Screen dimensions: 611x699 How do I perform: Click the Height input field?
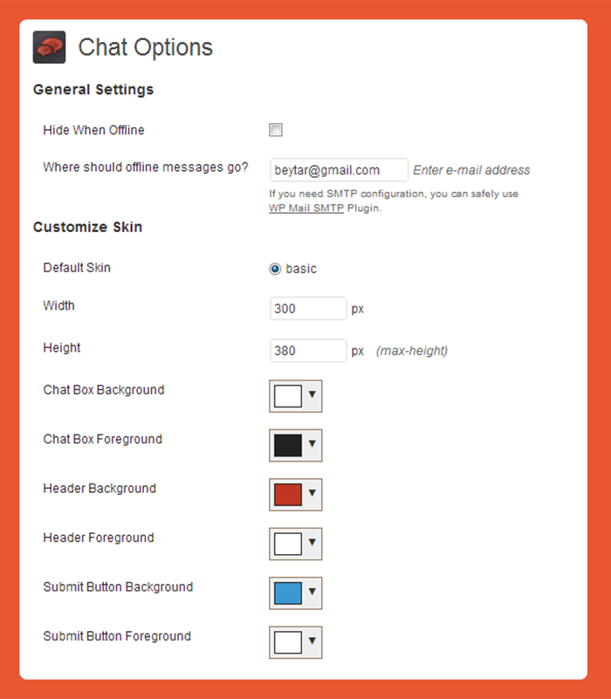pyautogui.click(x=308, y=351)
